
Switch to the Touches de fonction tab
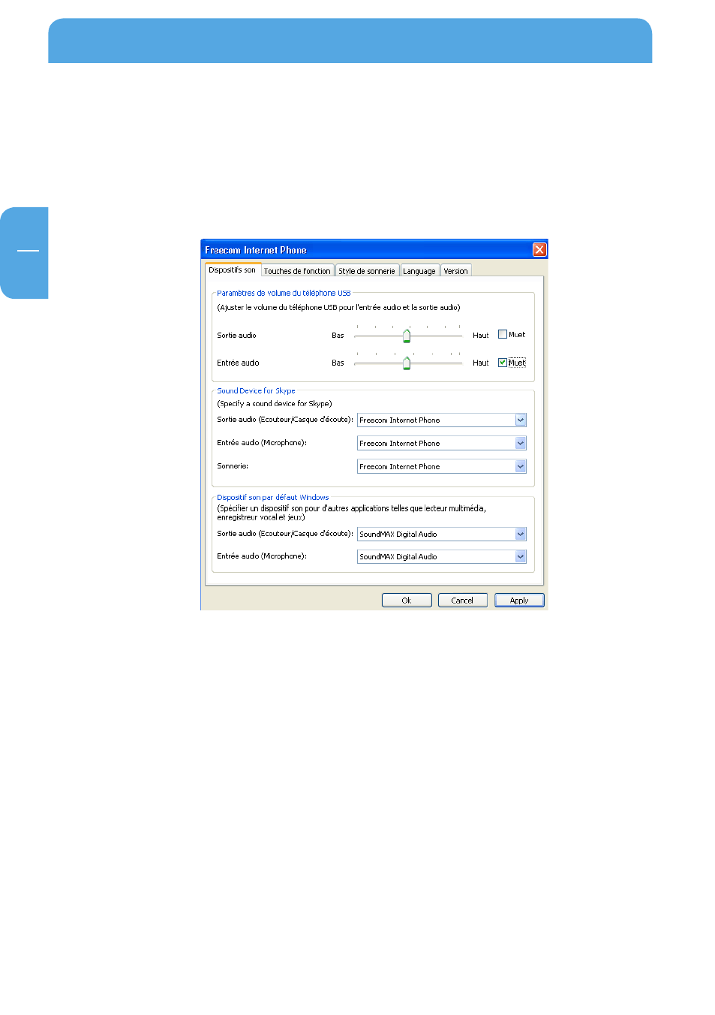click(297, 271)
